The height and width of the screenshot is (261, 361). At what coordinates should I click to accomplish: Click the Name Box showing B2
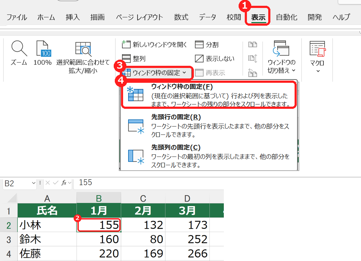pyautogui.click(x=17, y=183)
